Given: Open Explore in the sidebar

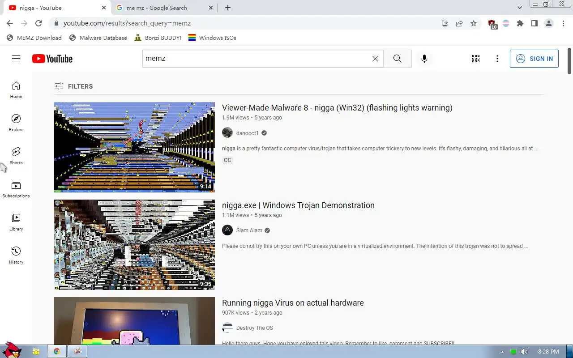Looking at the screenshot, I should tap(16, 123).
